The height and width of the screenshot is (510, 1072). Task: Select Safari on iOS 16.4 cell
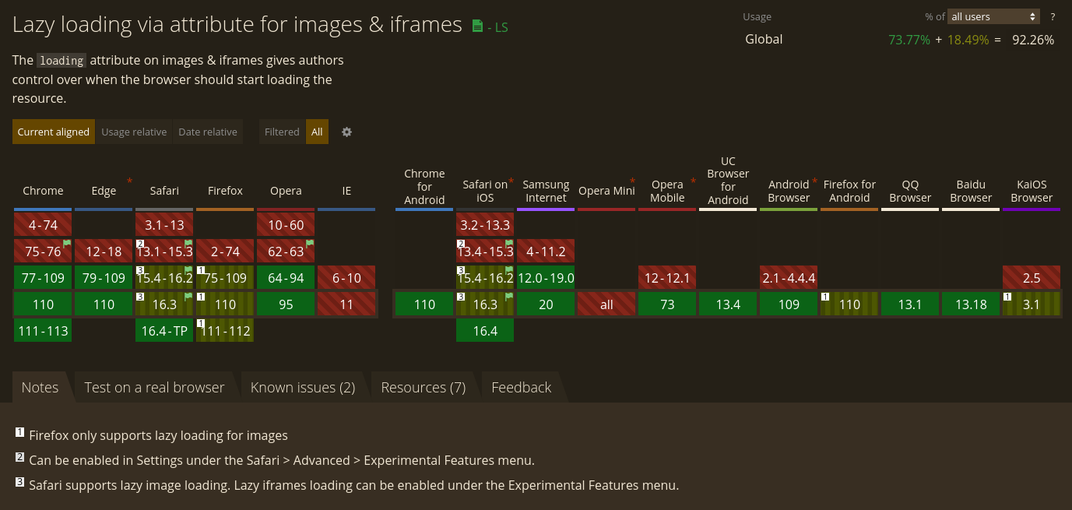pyautogui.click(x=485, y=331)
